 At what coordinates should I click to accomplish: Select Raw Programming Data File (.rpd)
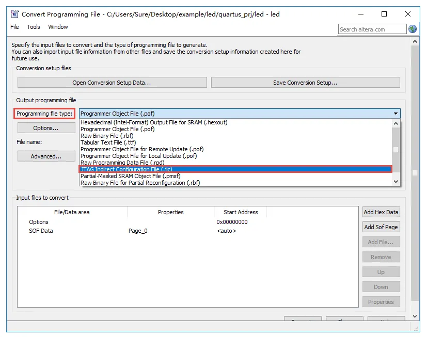pyautogui.click(x=236, y=163)
